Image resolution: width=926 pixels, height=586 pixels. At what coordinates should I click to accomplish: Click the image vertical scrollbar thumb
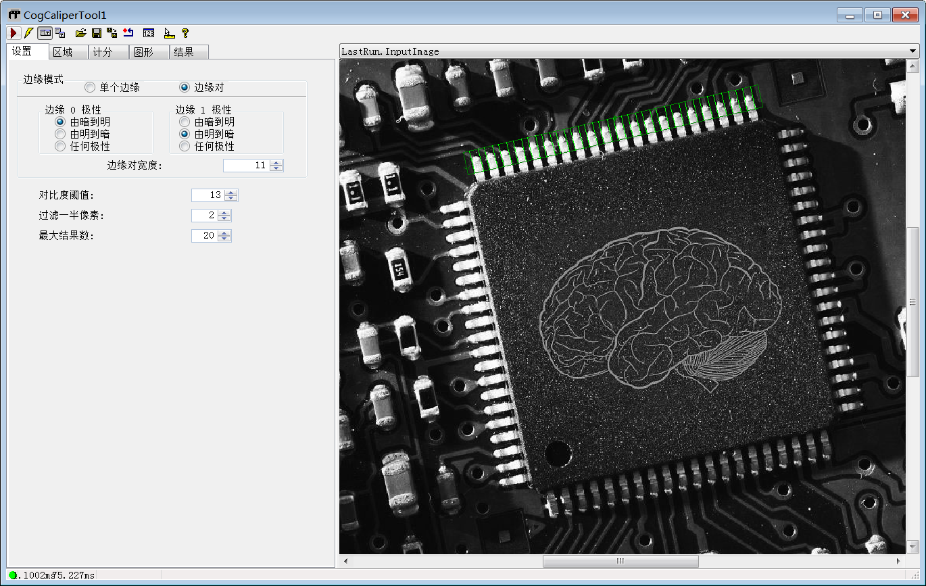pyautogui.click(x=912, y=302)
